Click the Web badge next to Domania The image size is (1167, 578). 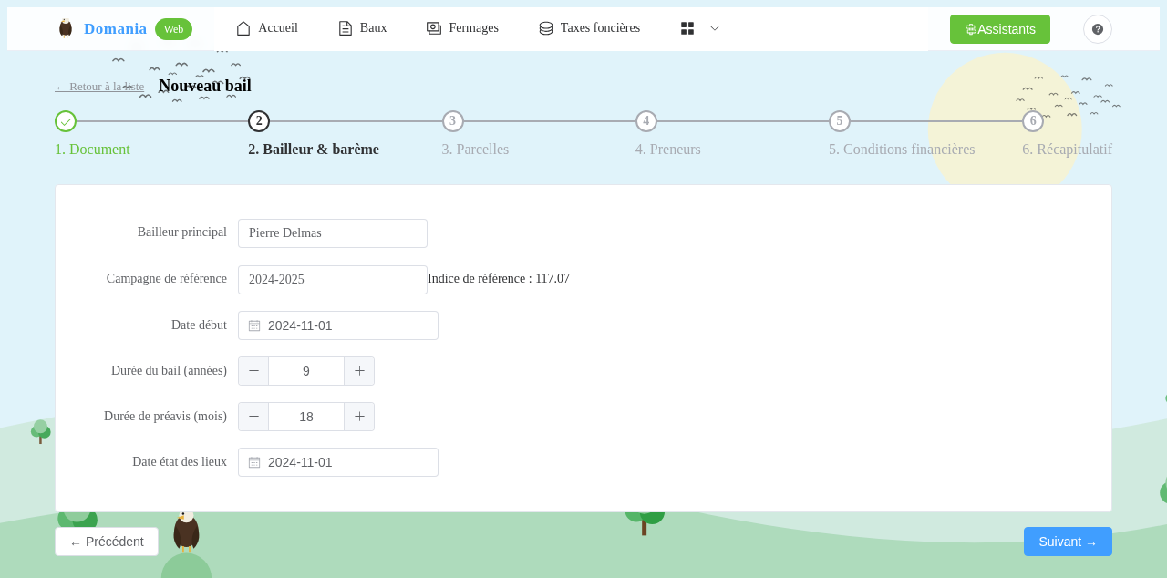point(173,29)
